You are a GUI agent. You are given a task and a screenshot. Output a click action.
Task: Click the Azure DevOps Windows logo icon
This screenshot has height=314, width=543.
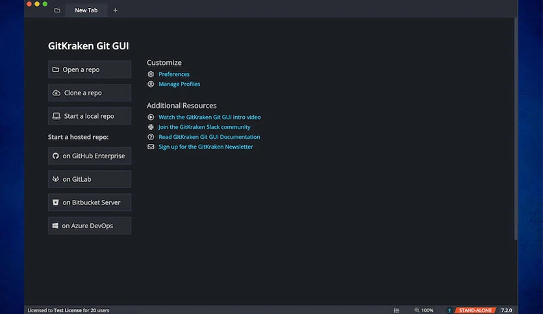[55, 226]
